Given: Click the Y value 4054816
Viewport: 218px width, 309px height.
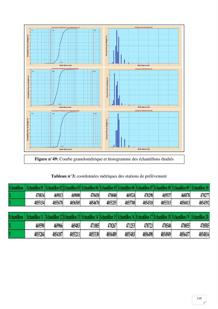Looking at the screenshot, I should tap(204, 234).
